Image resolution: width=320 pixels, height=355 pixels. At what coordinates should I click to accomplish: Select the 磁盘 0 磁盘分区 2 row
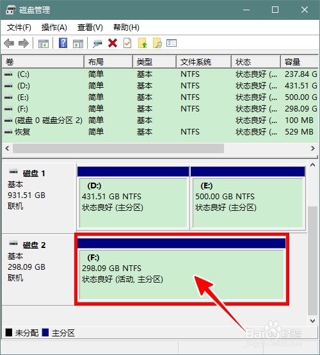(x=160, y=120)
